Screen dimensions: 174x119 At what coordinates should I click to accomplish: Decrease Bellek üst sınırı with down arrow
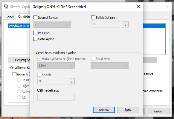(x=126, y=26)
